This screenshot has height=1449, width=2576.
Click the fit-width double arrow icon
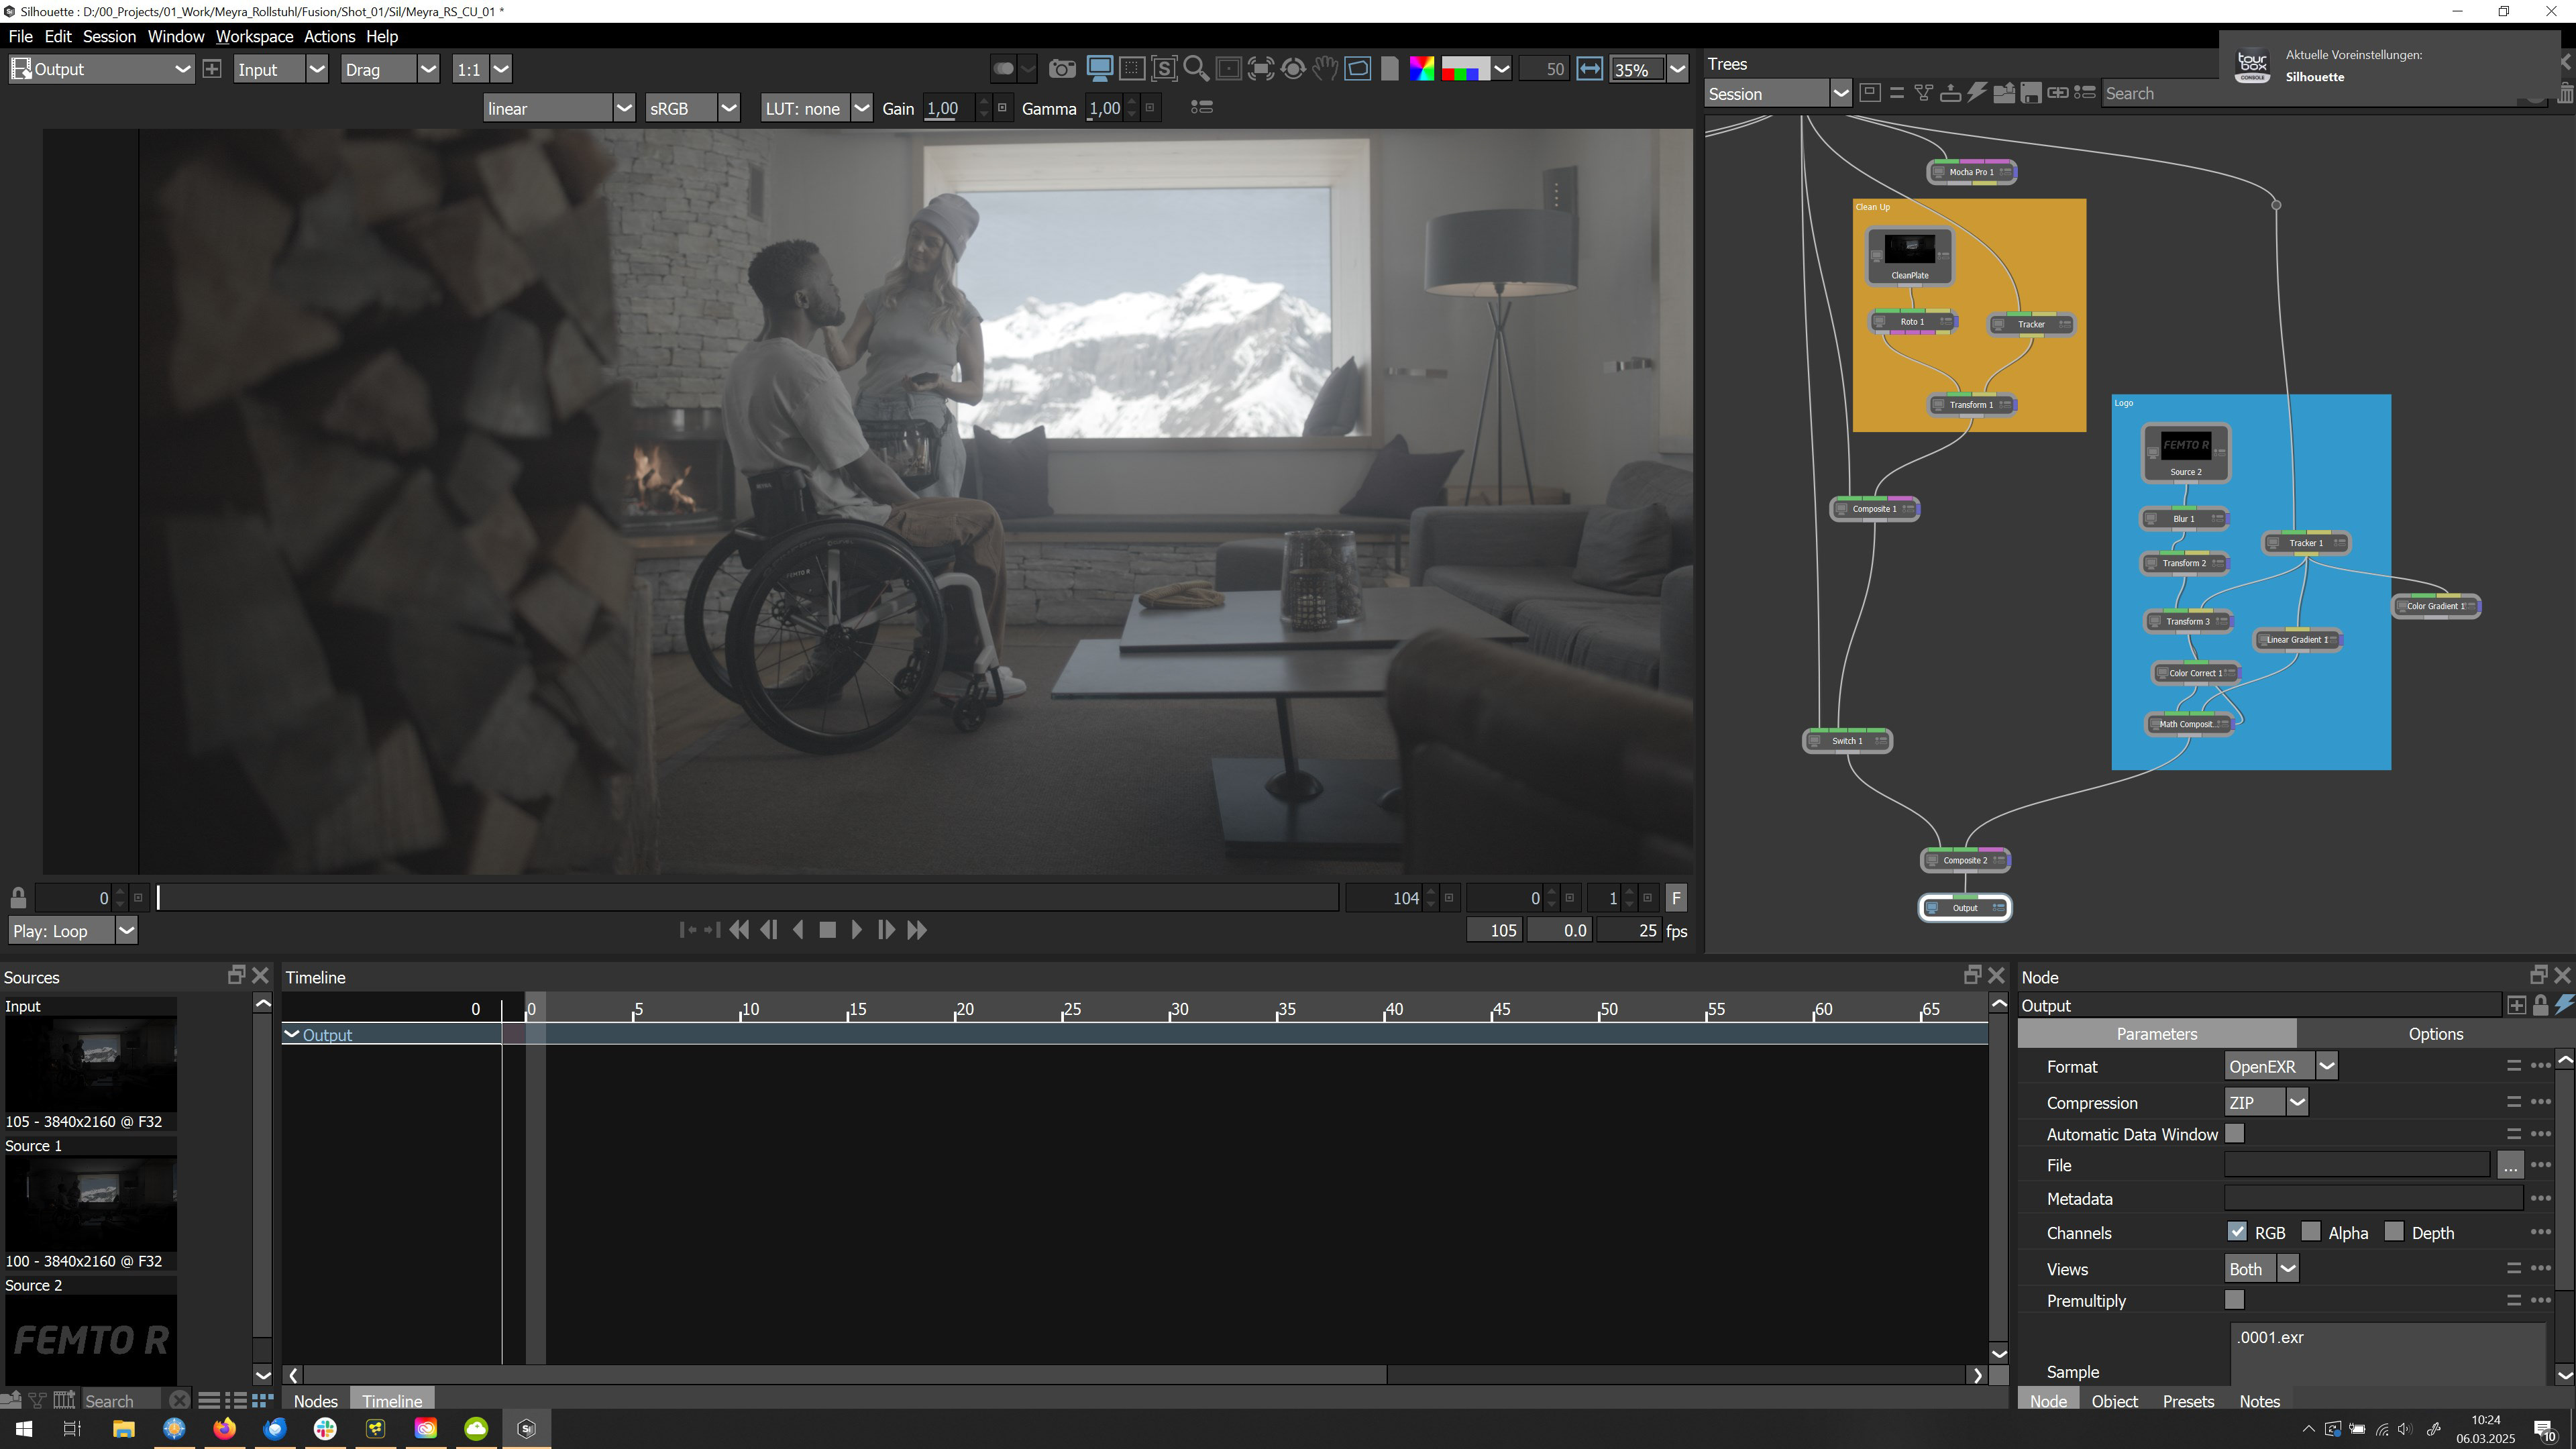point(1589,69)
